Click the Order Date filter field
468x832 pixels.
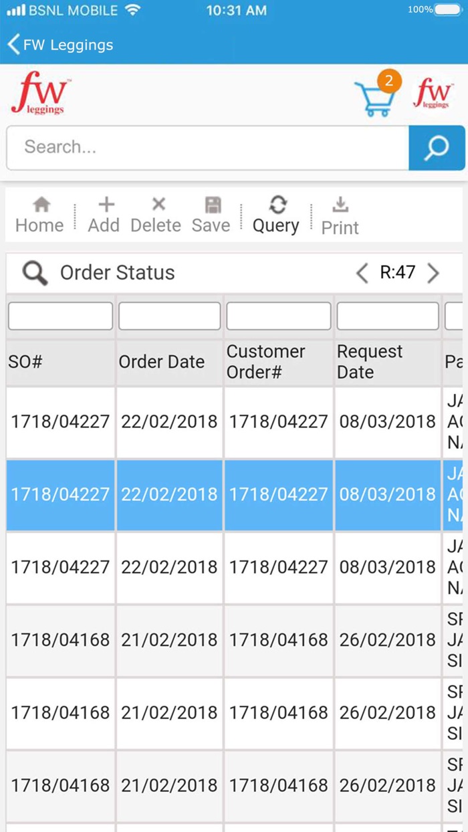(x=170, y=316)
